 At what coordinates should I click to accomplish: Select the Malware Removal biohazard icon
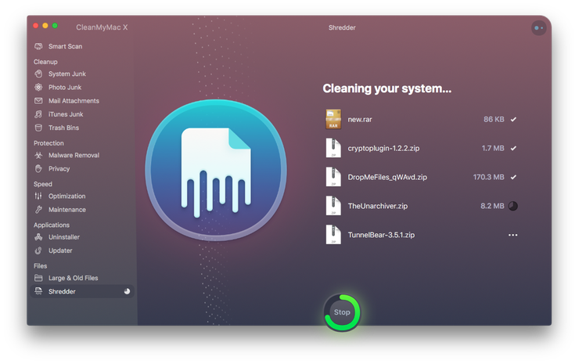38,155
